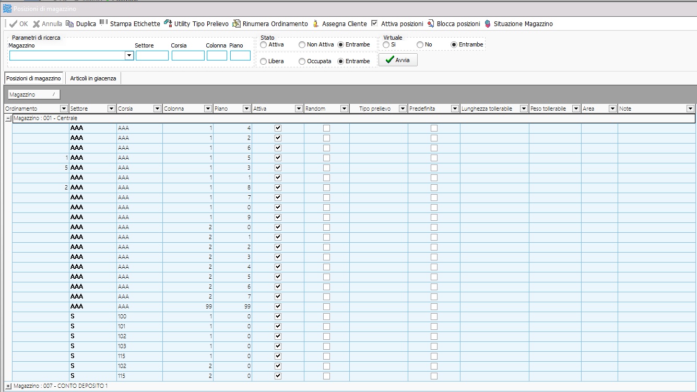Click the OK checkmark icon in toolbar
697x392 pixels.
(x=13, y=24)
